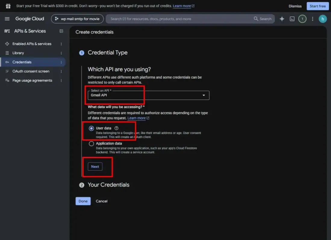Click the OAuth consent screen icon
331x240 pixels.
7,71
